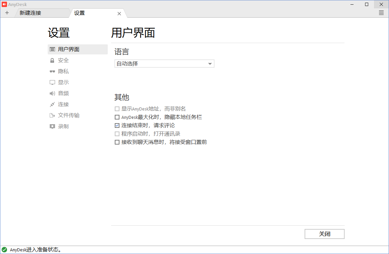Screen dimensions: 389x254
Task: Open 隐私 settings section
Action: tap(77, 71)
